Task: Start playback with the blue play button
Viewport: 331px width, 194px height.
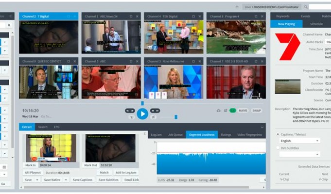Action: tap(142, 114)
